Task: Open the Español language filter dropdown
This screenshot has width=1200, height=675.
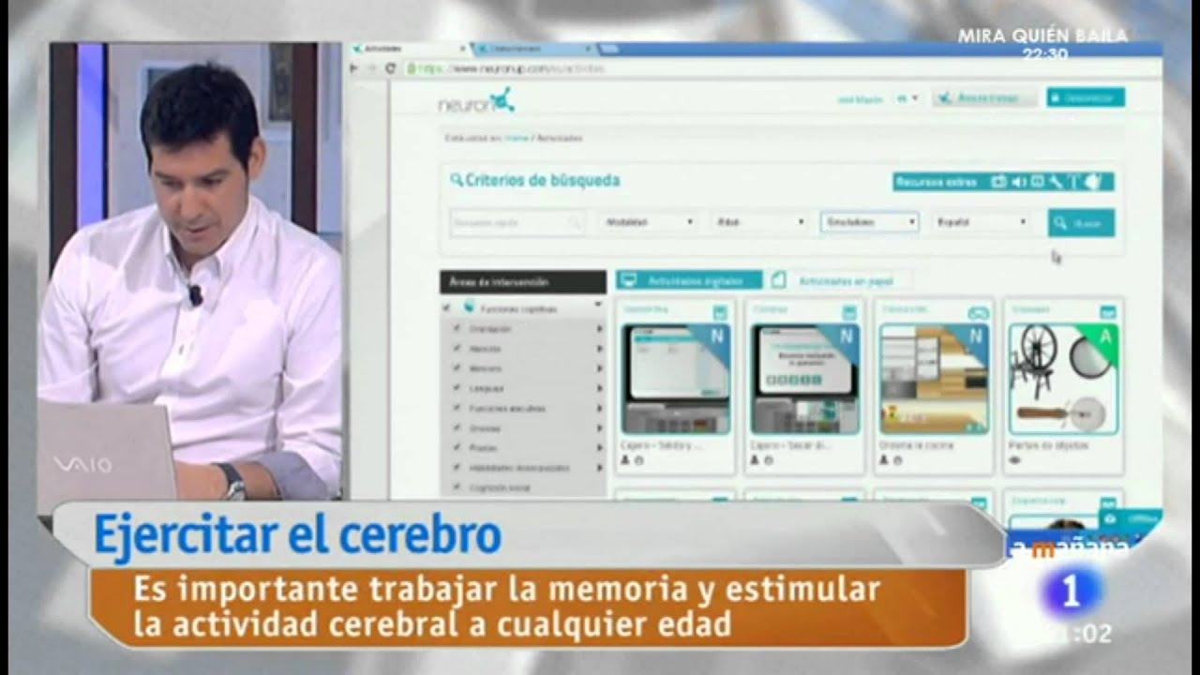Action: point(981,222)
